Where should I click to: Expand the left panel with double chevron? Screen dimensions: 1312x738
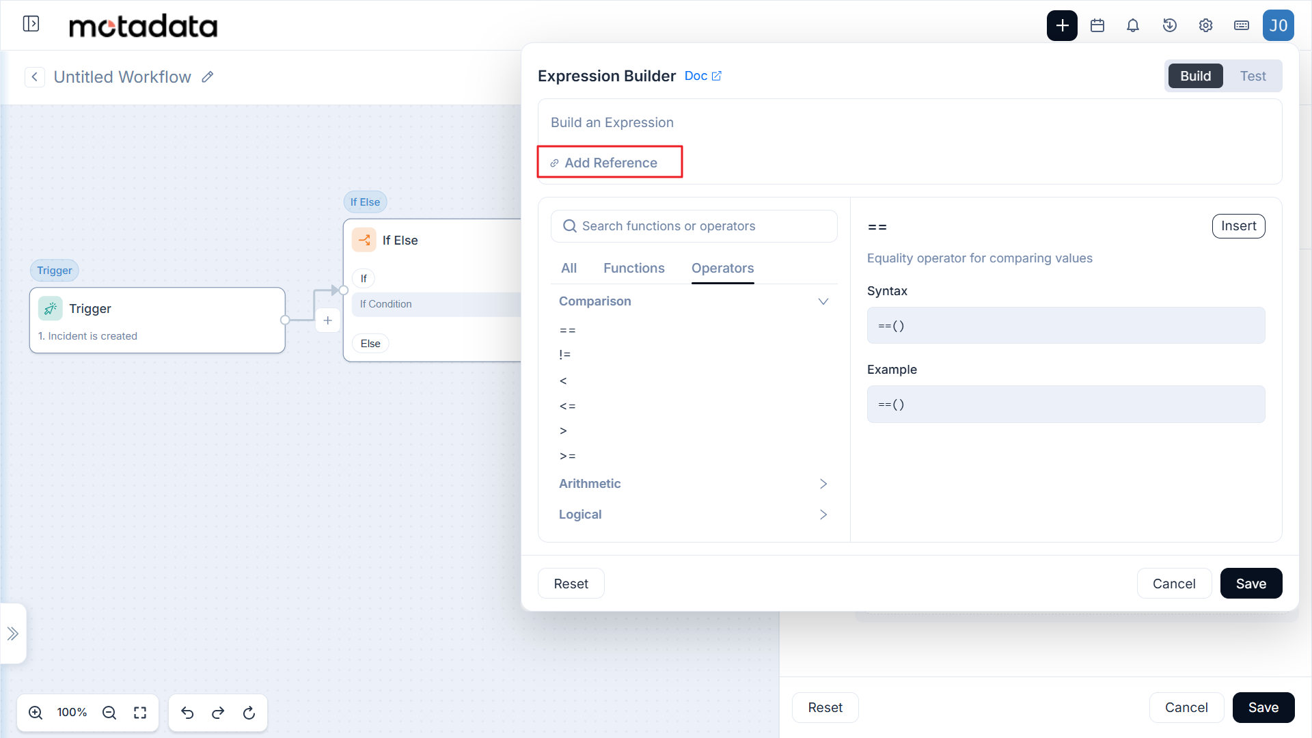pos(13,634)
